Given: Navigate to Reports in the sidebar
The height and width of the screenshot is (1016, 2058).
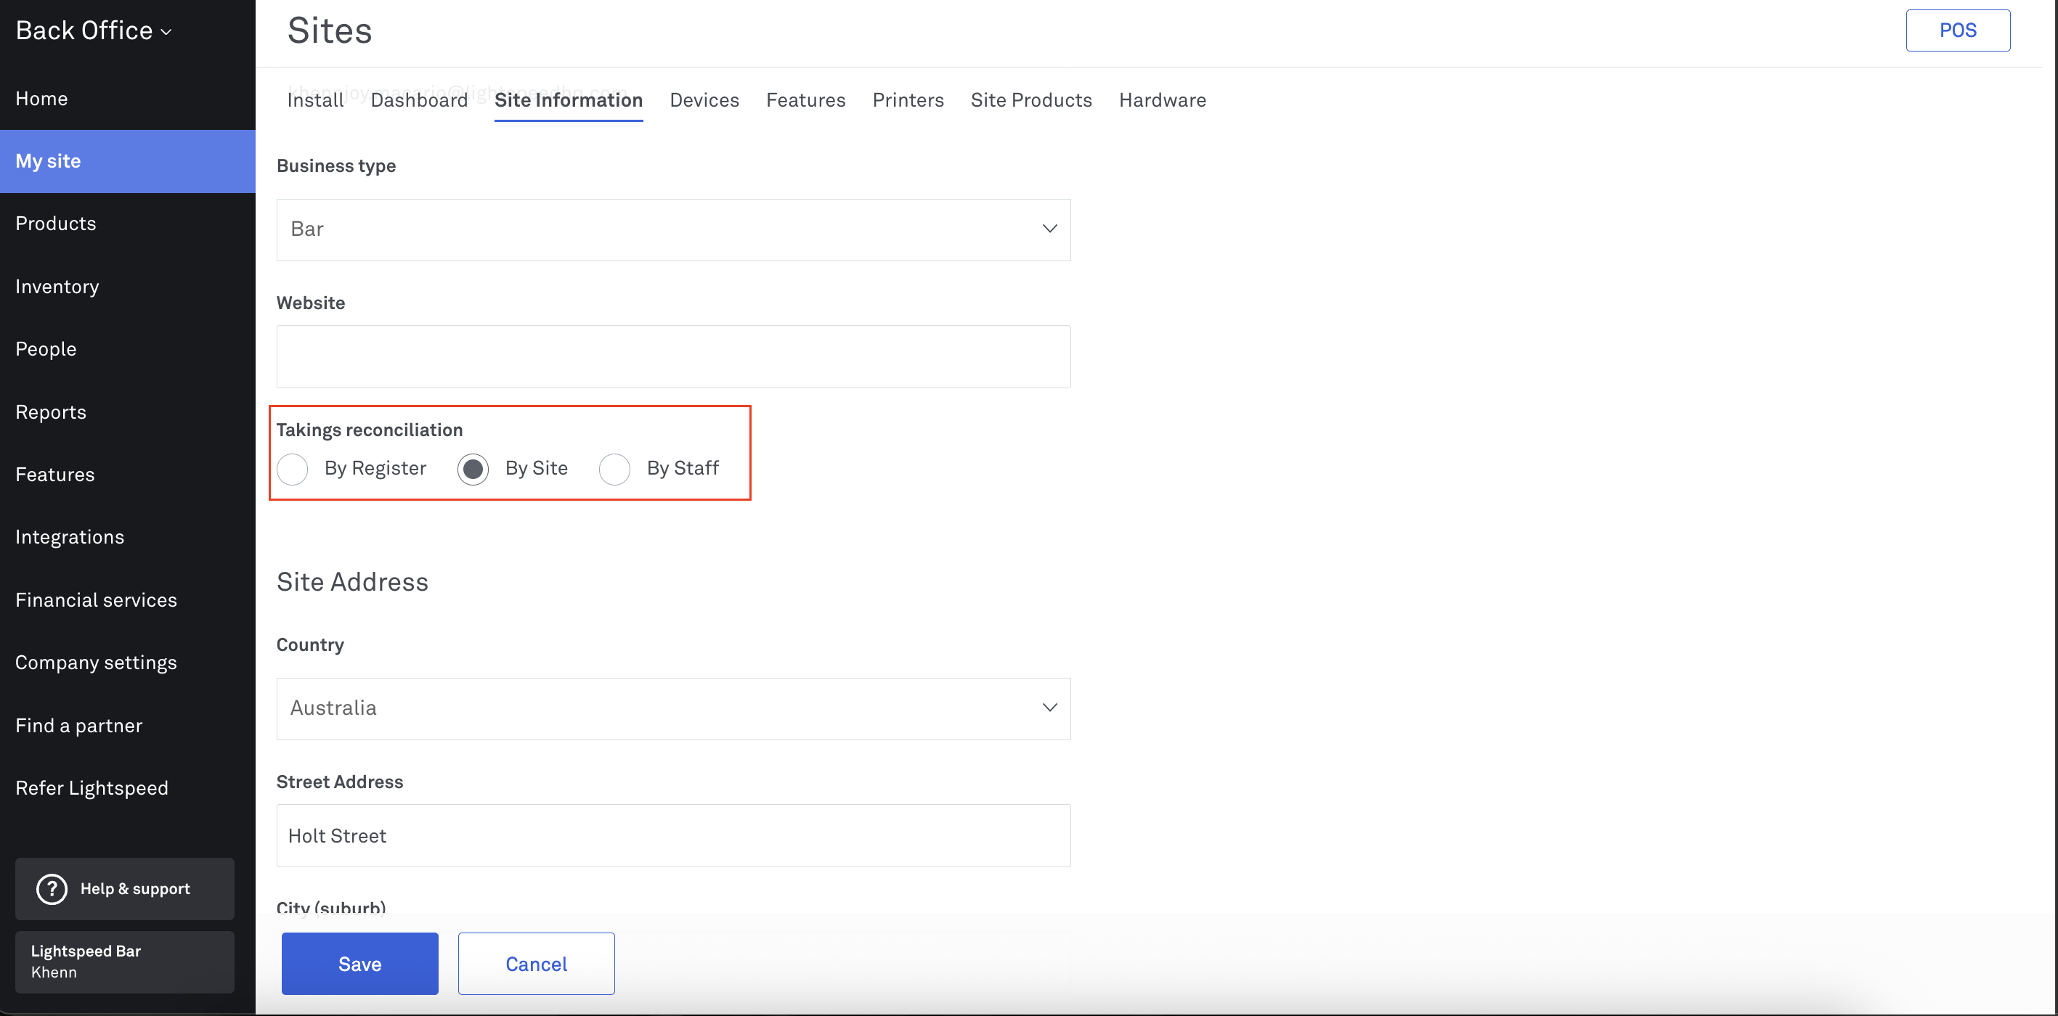Looking at the screenshot, I should coord(51,411).
